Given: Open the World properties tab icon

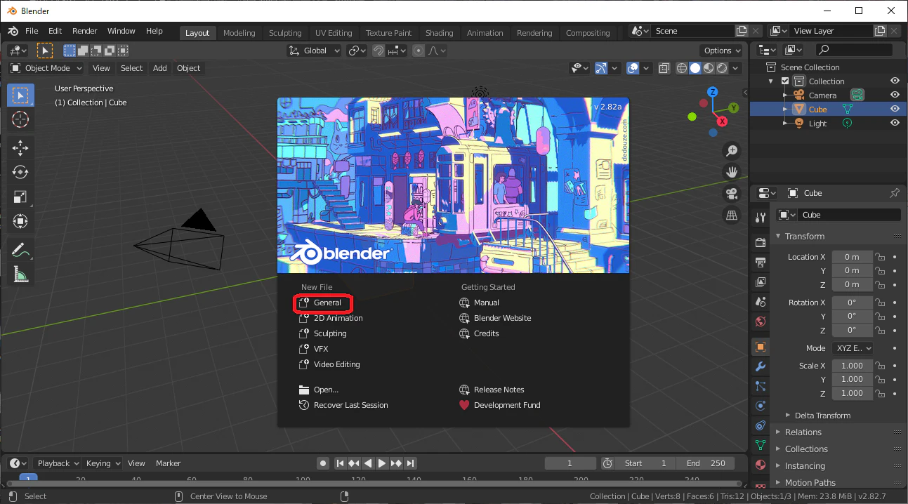Looking at the screenshot, I should [760, 321].
